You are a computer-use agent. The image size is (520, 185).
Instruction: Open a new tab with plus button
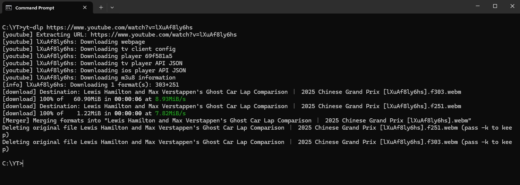(x=101, y=7)
